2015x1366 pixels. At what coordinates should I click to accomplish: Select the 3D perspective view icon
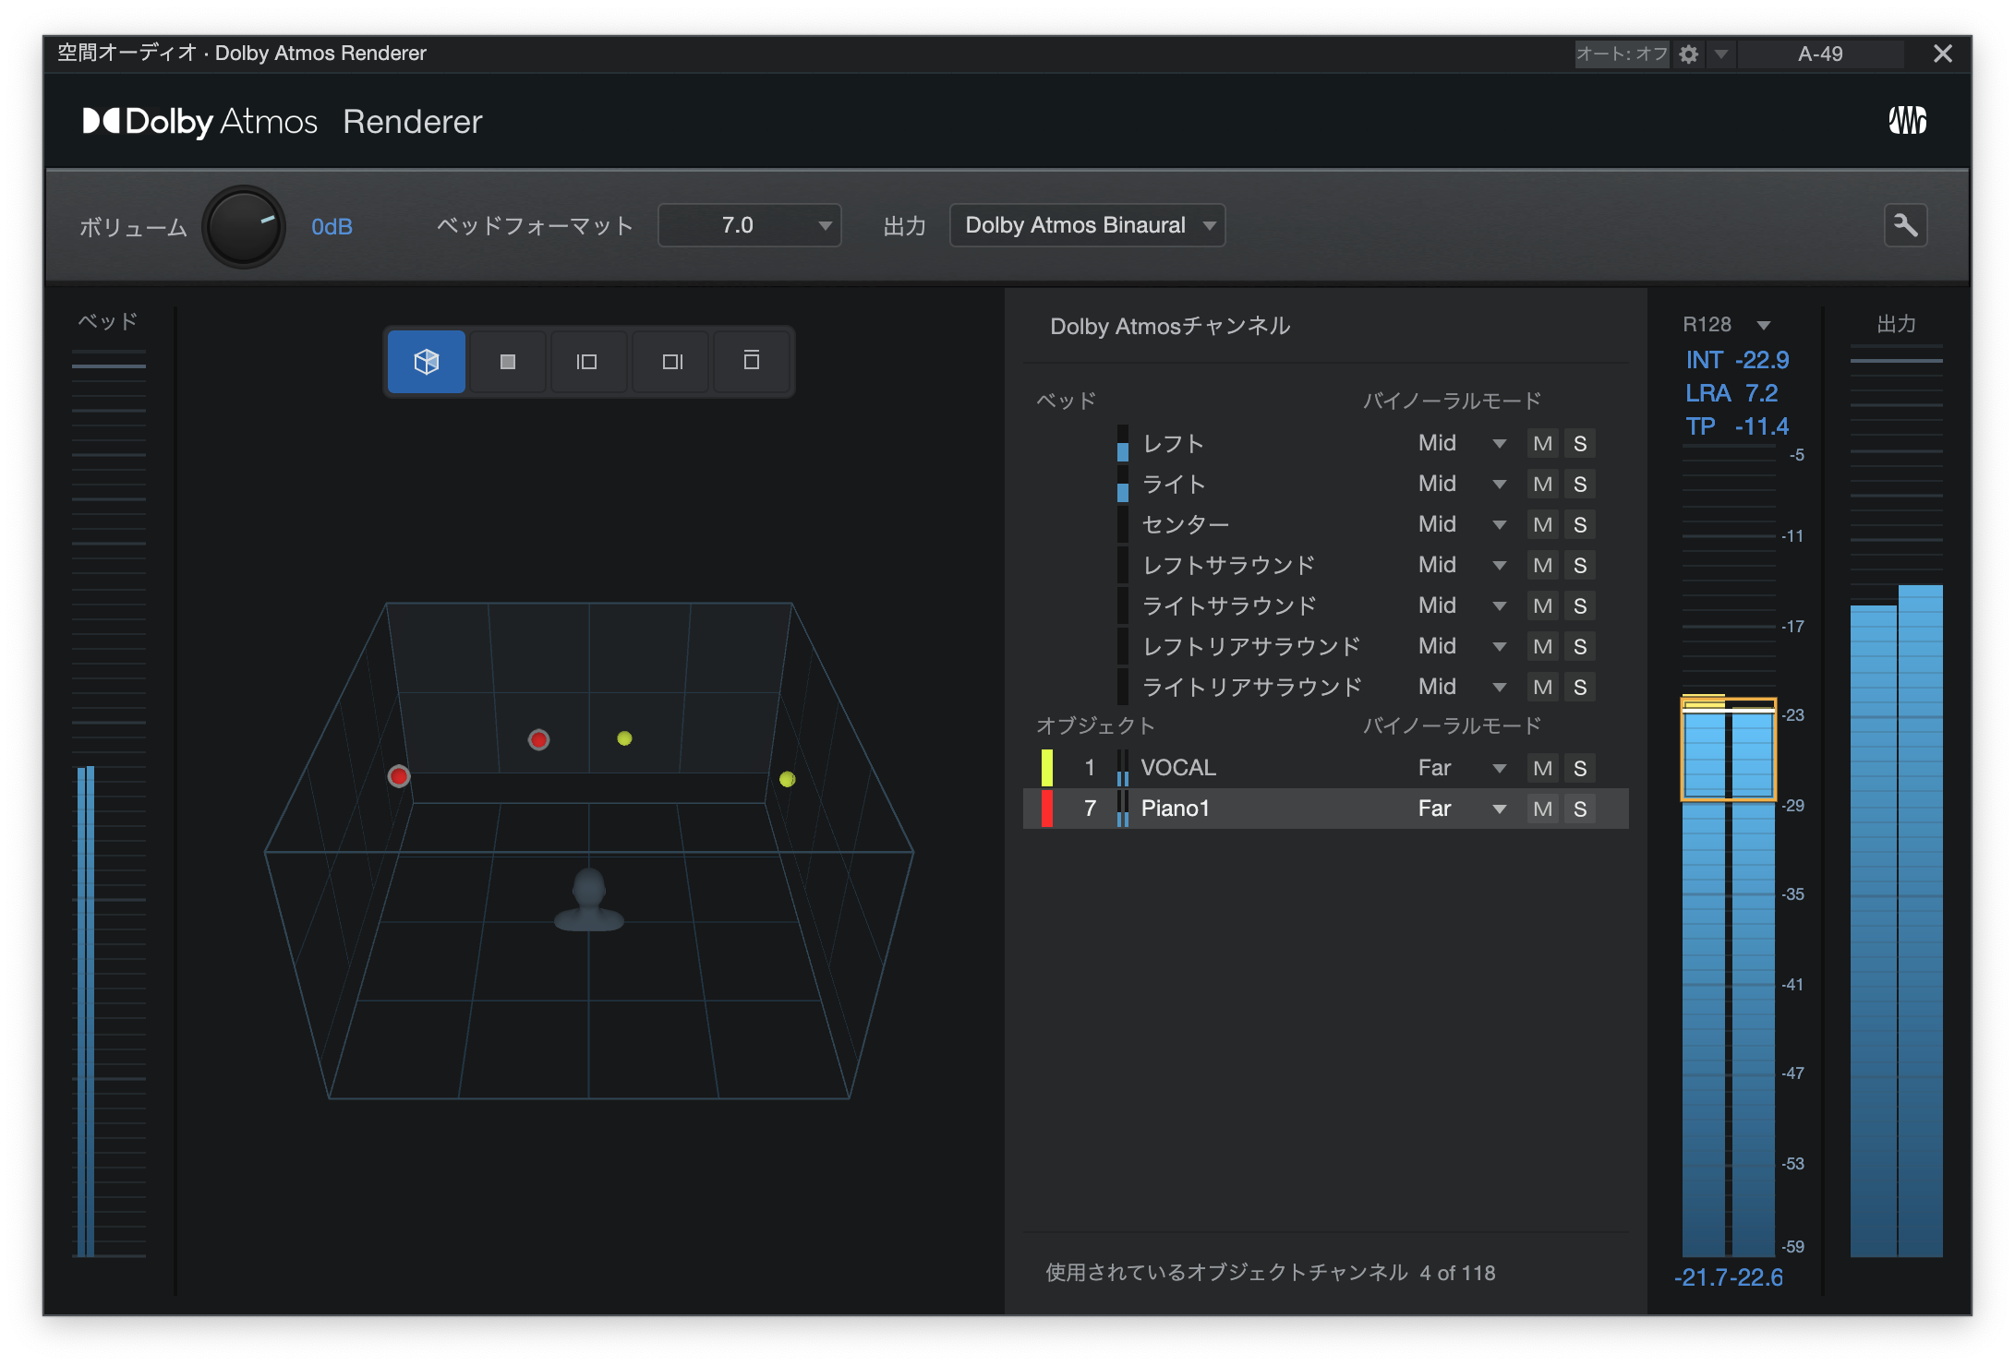pos(426,362)
